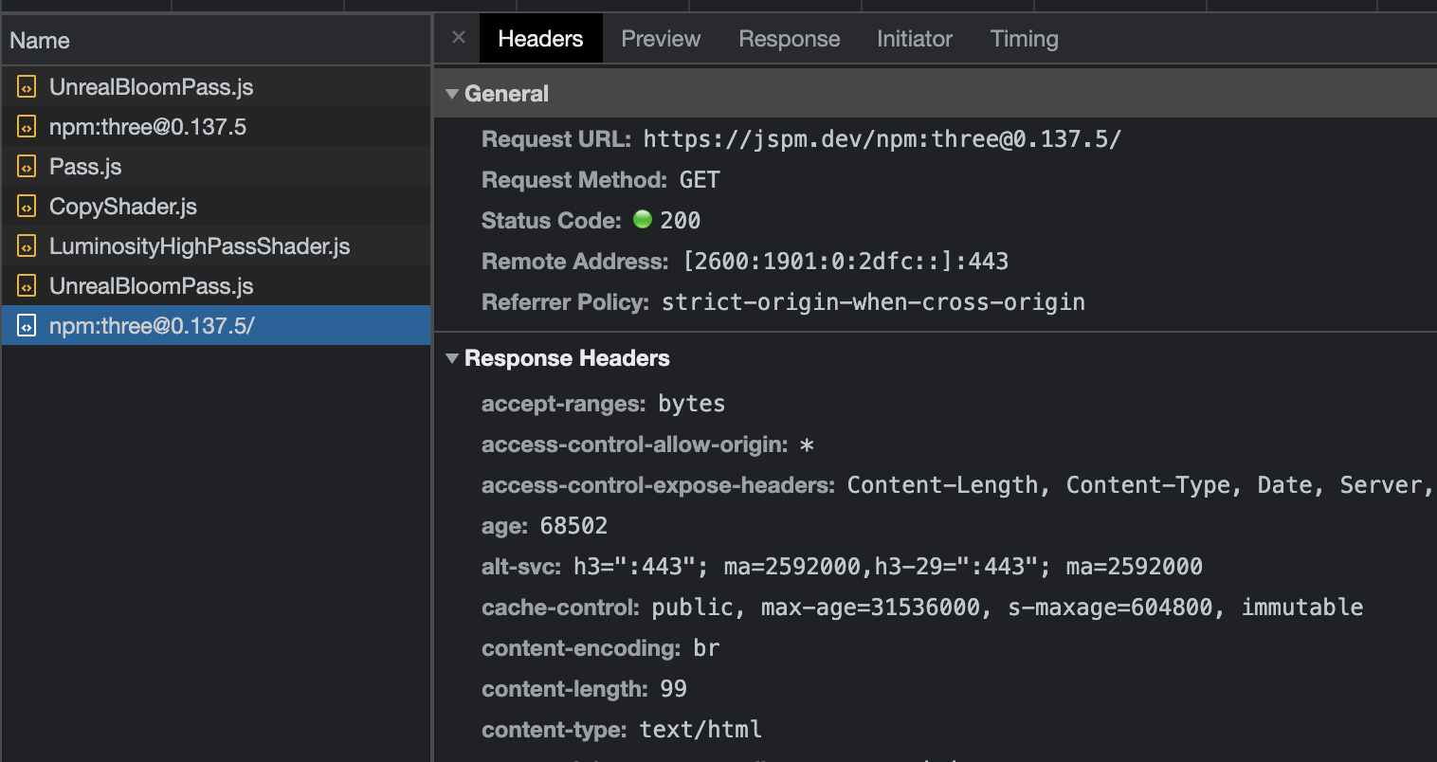Image resolution: width=1437 pixels, height=762 pixels.
Task: Click the file icon next to CopyShader.js
Action: 26,206
